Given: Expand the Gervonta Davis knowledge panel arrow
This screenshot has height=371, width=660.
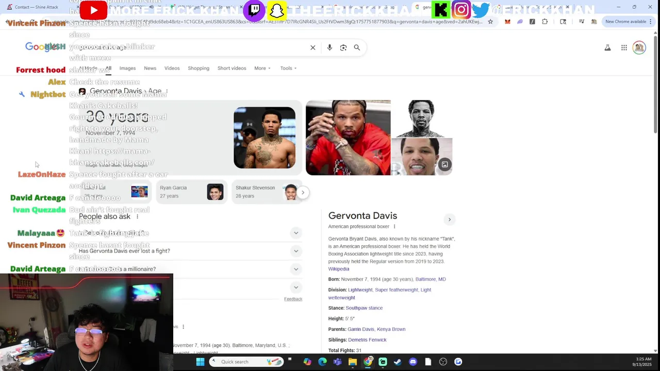Looking at the screenshot, I should click(449, 220).
